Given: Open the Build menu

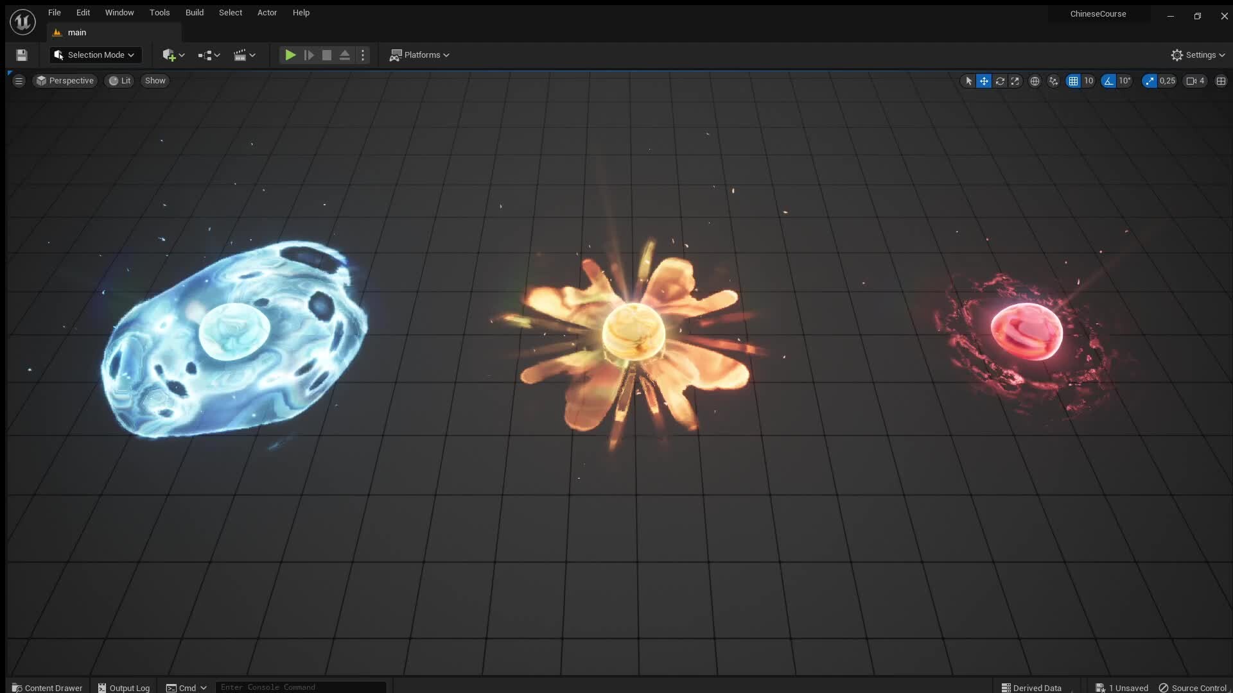Looking at the screenshot, I should point(194,12).
